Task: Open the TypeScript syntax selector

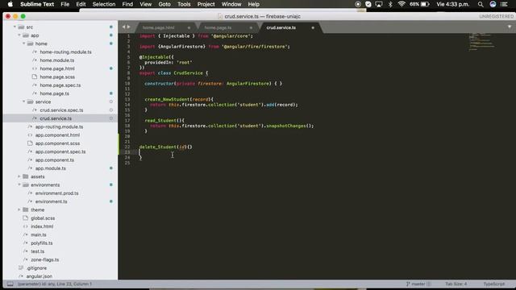Action: pos(494,284)
